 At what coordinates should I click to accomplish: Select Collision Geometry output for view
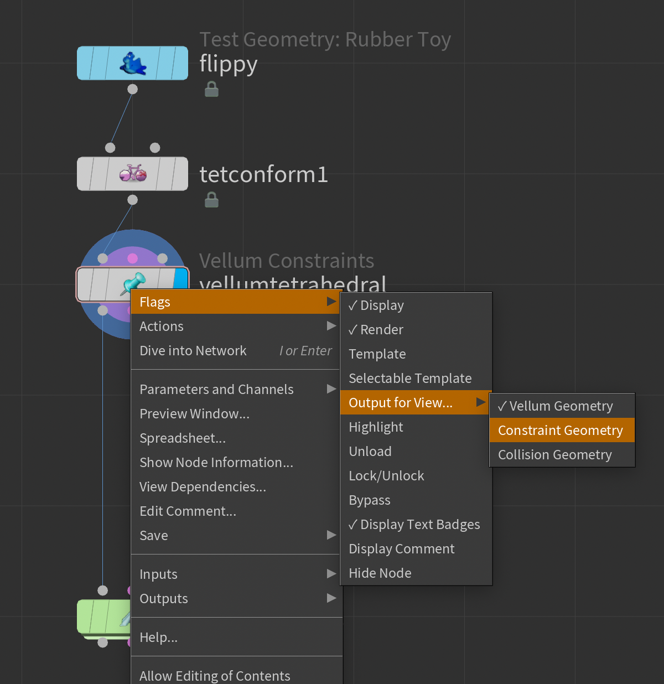(562, 455)
